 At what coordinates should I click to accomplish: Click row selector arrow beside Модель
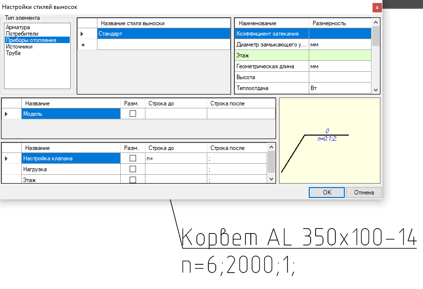point(6,114)
